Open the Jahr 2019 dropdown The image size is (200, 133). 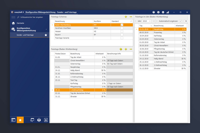pos(150,21)
